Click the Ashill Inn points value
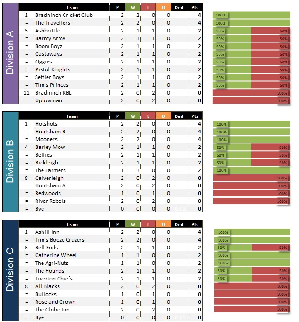 [x=199, y=232]
